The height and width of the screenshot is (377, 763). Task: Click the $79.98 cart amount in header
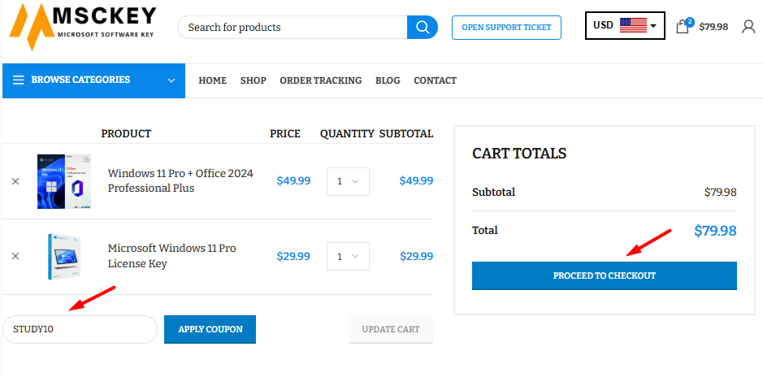pyautogui.click(x=713, y=27)
